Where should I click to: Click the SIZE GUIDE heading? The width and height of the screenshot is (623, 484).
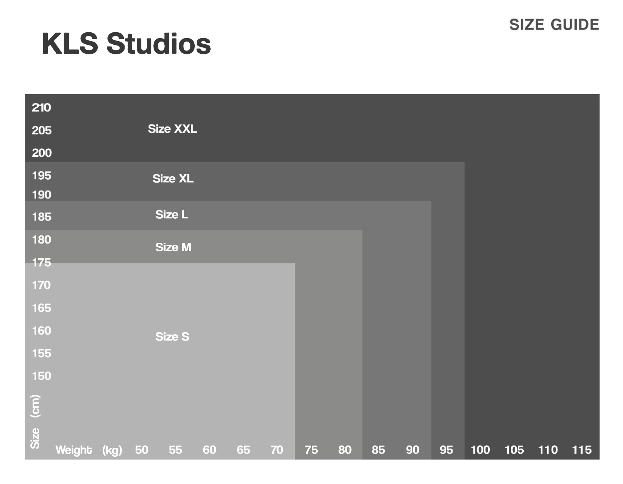click(x=554, y=25)
